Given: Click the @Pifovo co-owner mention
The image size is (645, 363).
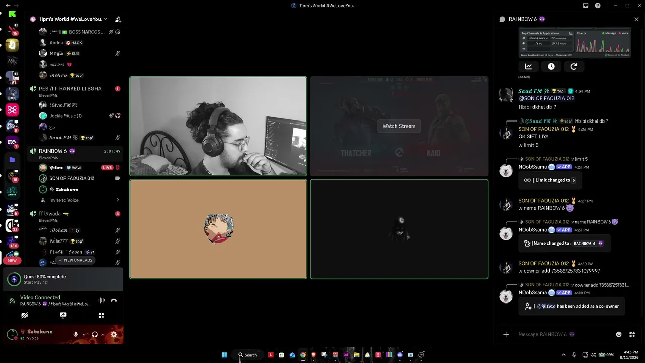Looking at the screenshot, I should coord(546,306).
